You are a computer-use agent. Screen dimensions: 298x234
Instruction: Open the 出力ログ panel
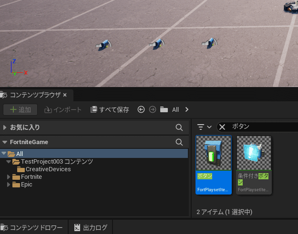pos(91,227)
